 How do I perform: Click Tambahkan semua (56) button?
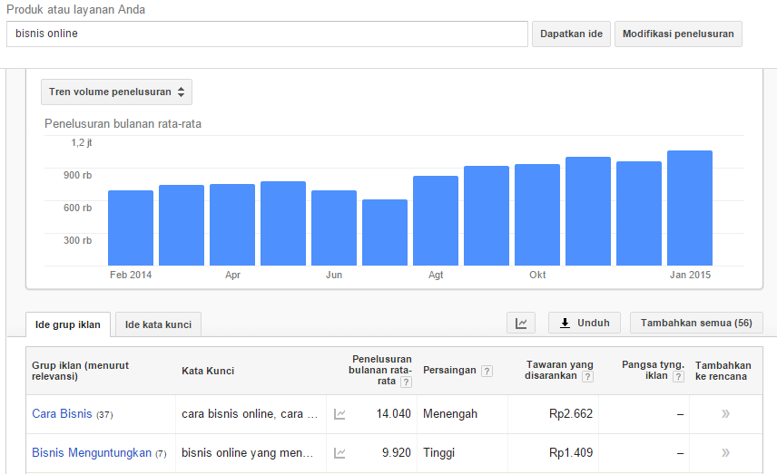click(696, 323)
